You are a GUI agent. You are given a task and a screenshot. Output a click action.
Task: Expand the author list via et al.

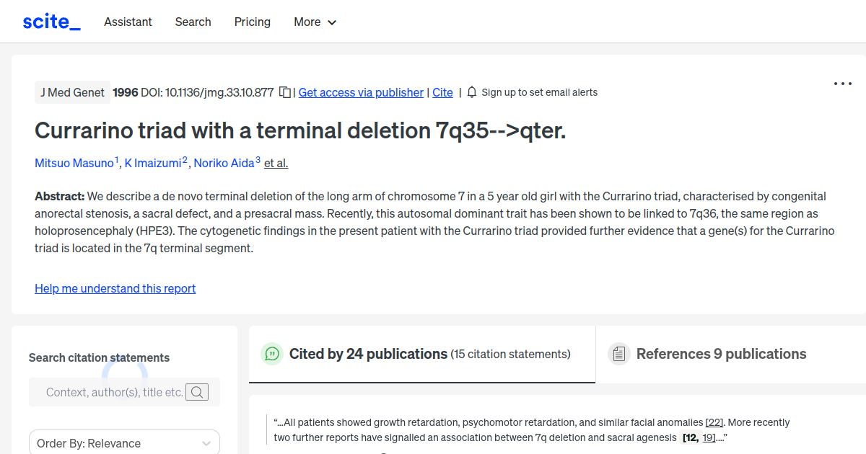point(276,163)
